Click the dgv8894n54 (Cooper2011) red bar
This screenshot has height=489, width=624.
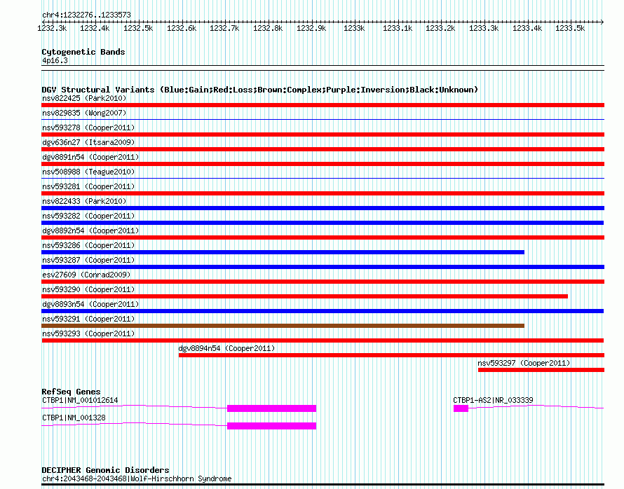click(x=392, y=355)
